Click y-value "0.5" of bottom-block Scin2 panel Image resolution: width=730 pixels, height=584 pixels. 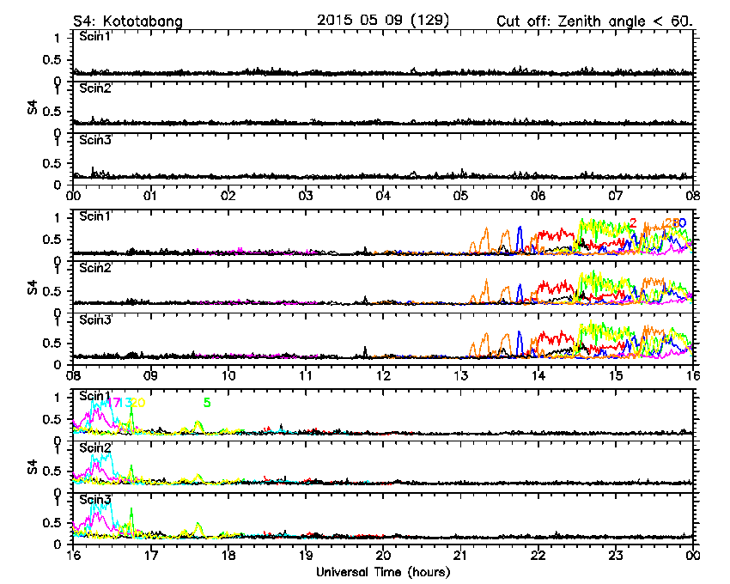pos(52,471)
